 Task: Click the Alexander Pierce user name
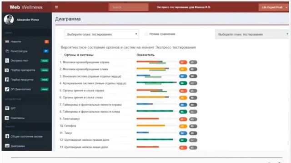tap(28, 19)
